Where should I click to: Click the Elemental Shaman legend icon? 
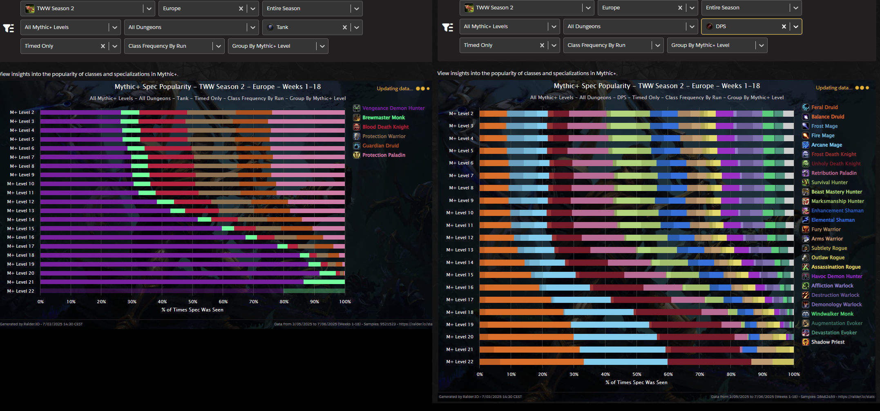(x=806, y=220)
